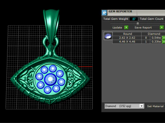Screen dimensions: 165x123
Task: Click the Set Material button
Action: (155, 106)
